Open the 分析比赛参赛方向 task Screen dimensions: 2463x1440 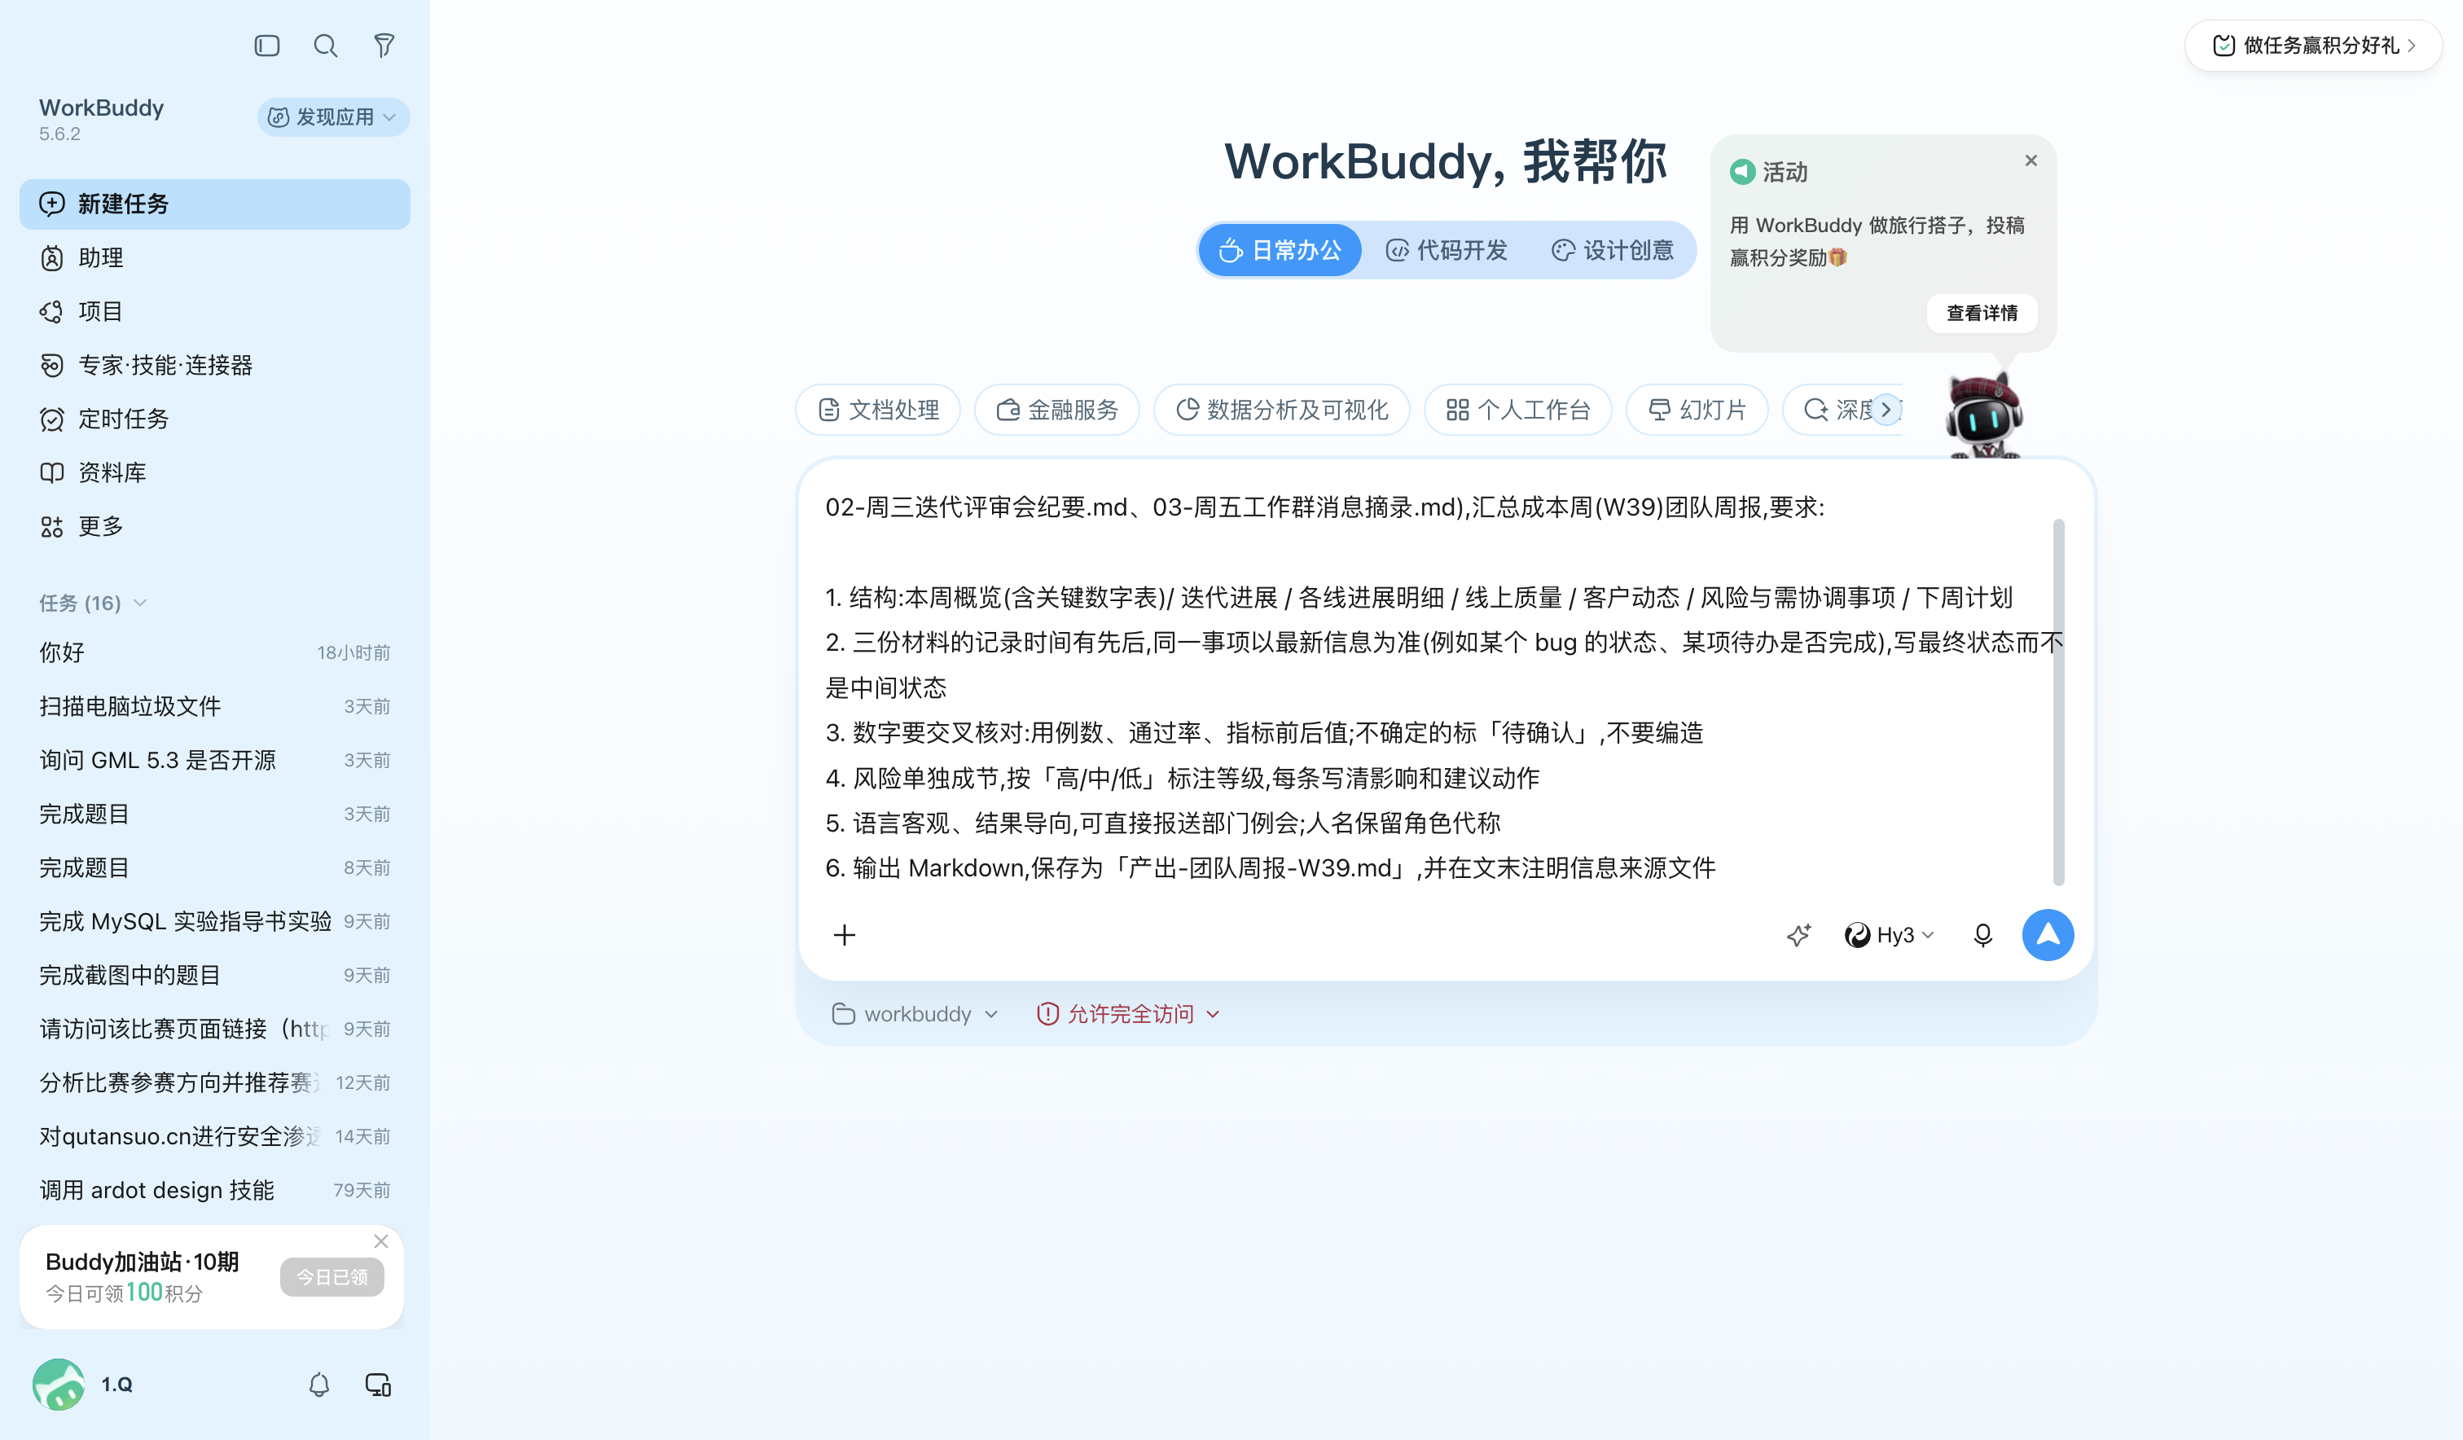[x=215, y=1082]
